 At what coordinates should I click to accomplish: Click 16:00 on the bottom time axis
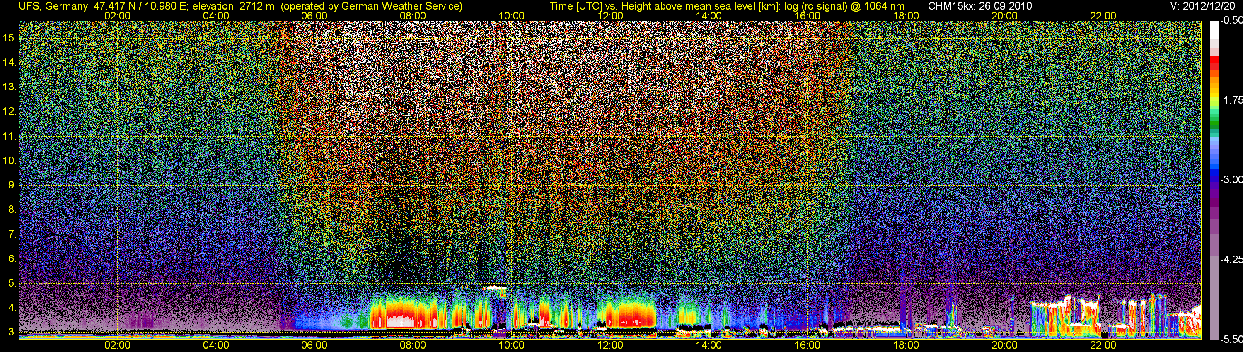807,345
